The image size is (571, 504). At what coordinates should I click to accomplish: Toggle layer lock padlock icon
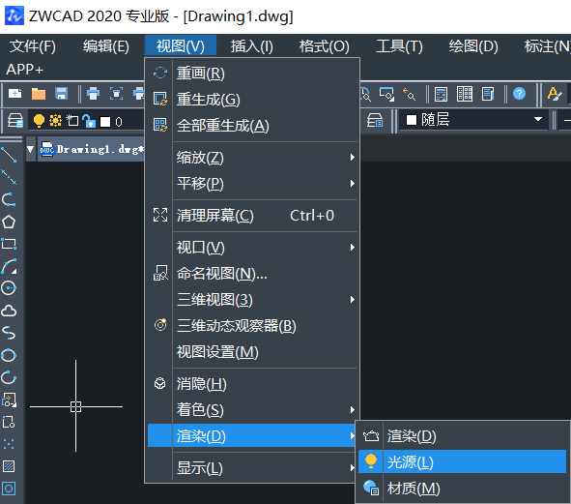[89, 121]
